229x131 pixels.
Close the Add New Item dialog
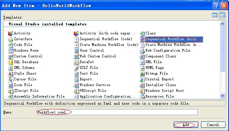[224, 5]
